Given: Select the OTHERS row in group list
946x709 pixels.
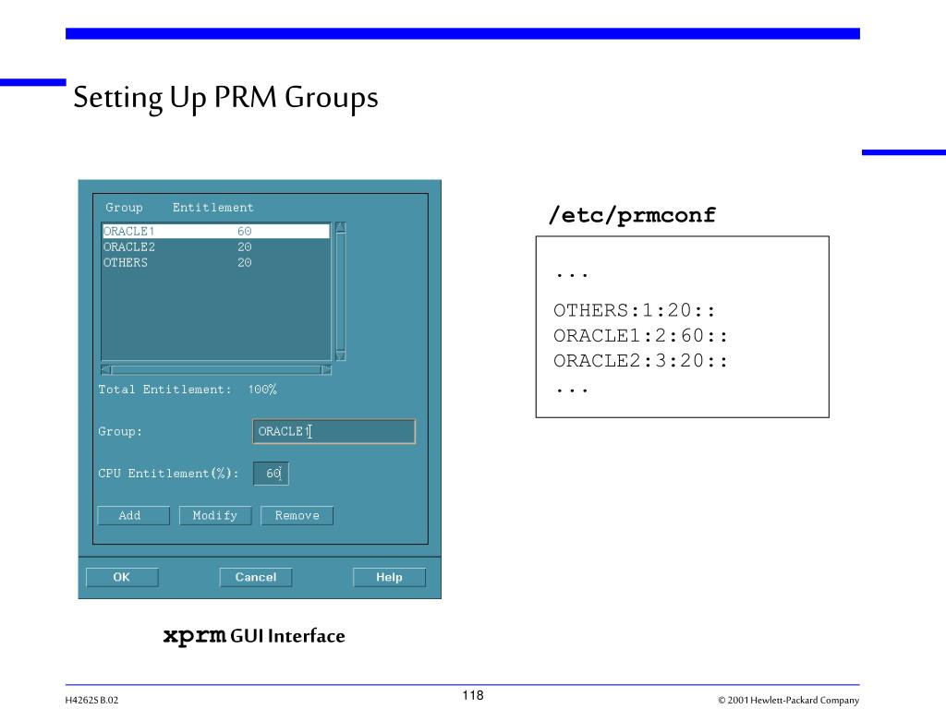Looking at the screenshot, I should (x=216, y=262).
